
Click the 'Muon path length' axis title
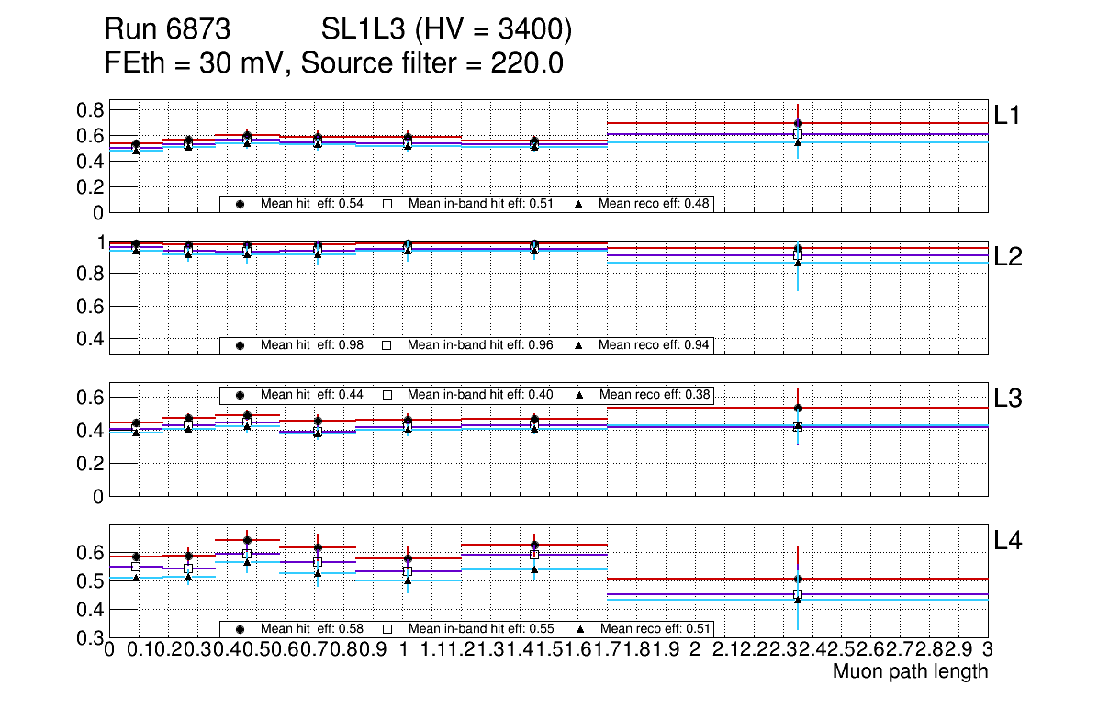pyautogui.click(x=910, y=671)
